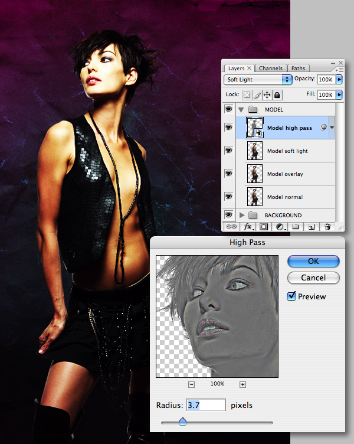The height and width of the screenshot is (444, 354).
Task: Create a new layer
Action: tap(312, 227)
